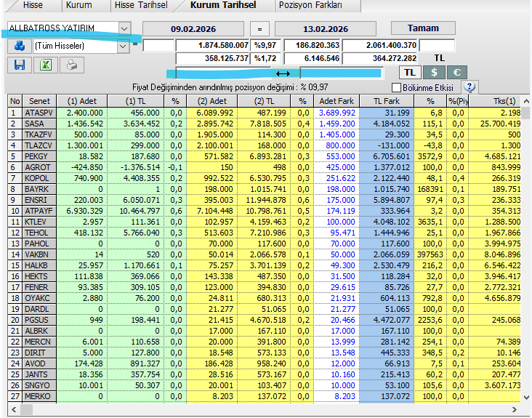Screen dimensions: 532x418
Task: Click the vertical scrollbar down arrow
Action: tap(526, 398)
